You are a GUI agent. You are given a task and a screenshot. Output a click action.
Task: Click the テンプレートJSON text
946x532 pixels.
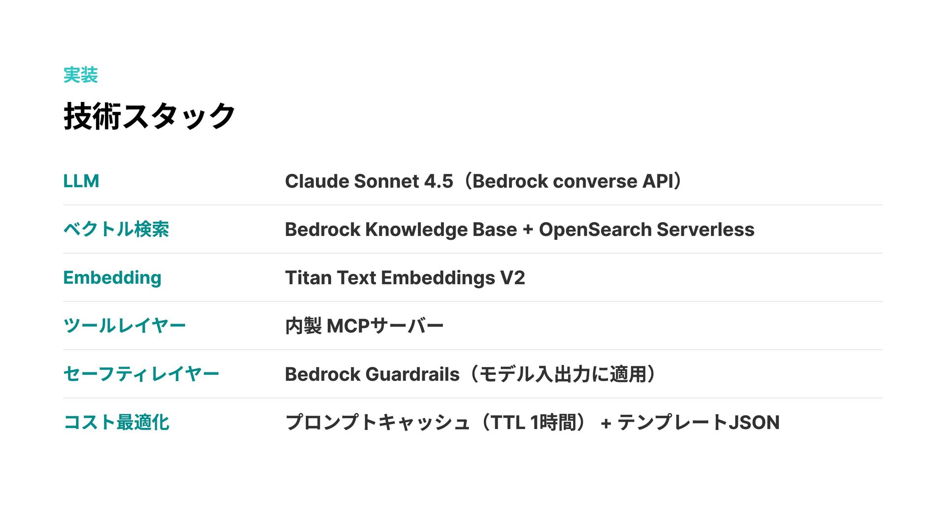(698, 422)
